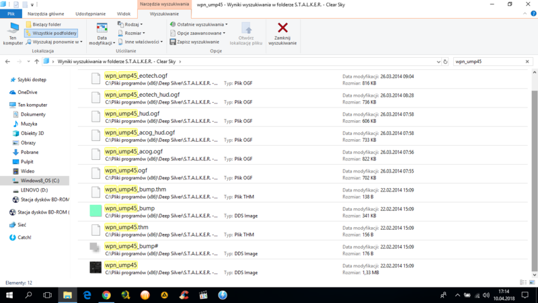
Task: Switch to Widok tab
Action: [124, 13]
